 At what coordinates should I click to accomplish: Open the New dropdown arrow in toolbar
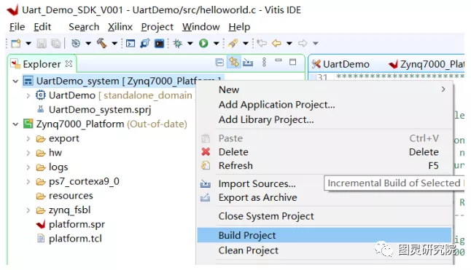point(28,44)
